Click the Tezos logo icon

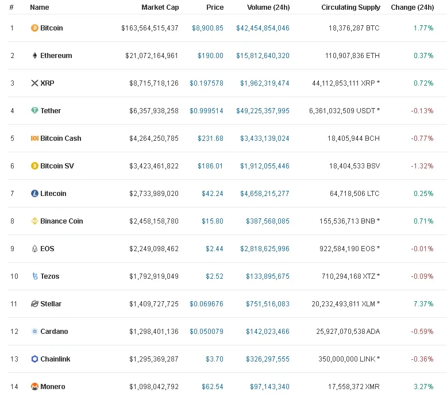(x=35, y=276)
